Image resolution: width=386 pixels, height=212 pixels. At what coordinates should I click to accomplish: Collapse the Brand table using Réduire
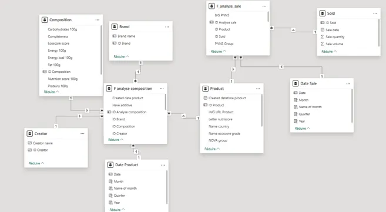[x=122, y=56]
